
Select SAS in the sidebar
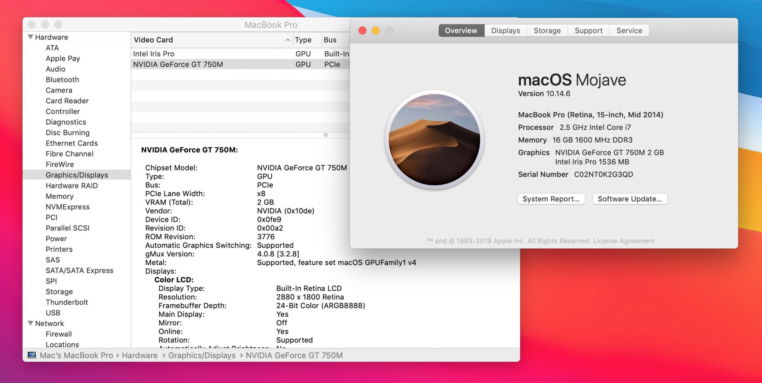(x=52, y=260)
